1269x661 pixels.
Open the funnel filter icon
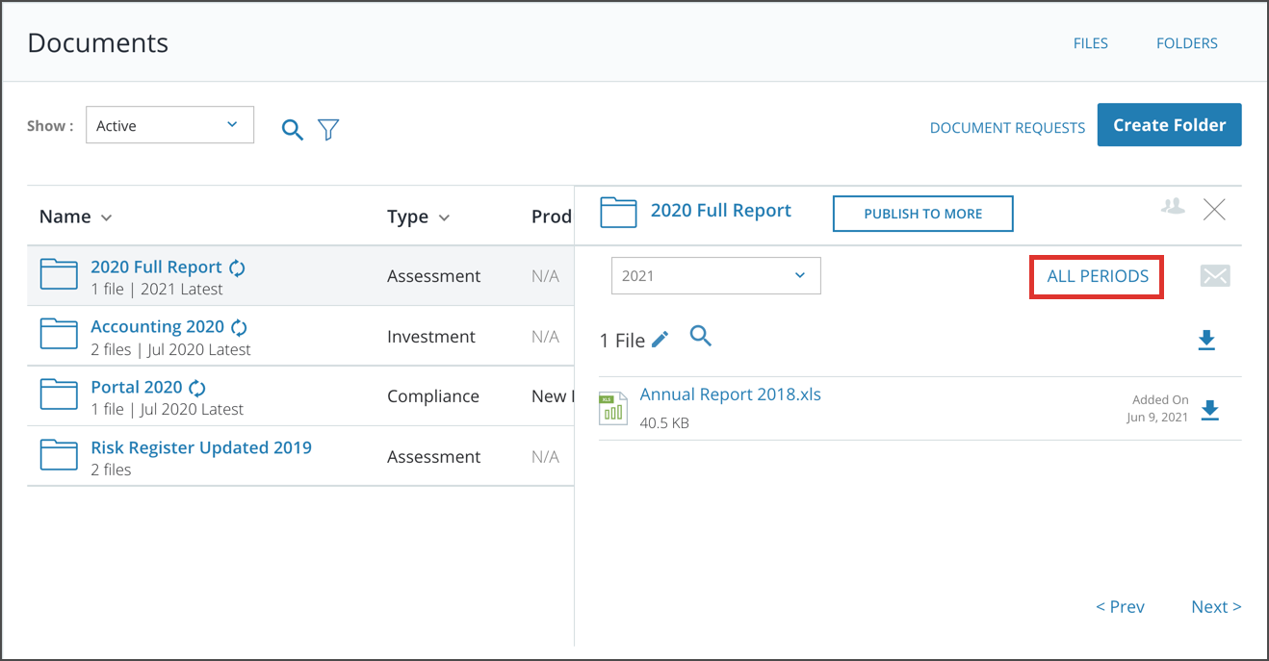pyautogui.click(x=328, y=130)
